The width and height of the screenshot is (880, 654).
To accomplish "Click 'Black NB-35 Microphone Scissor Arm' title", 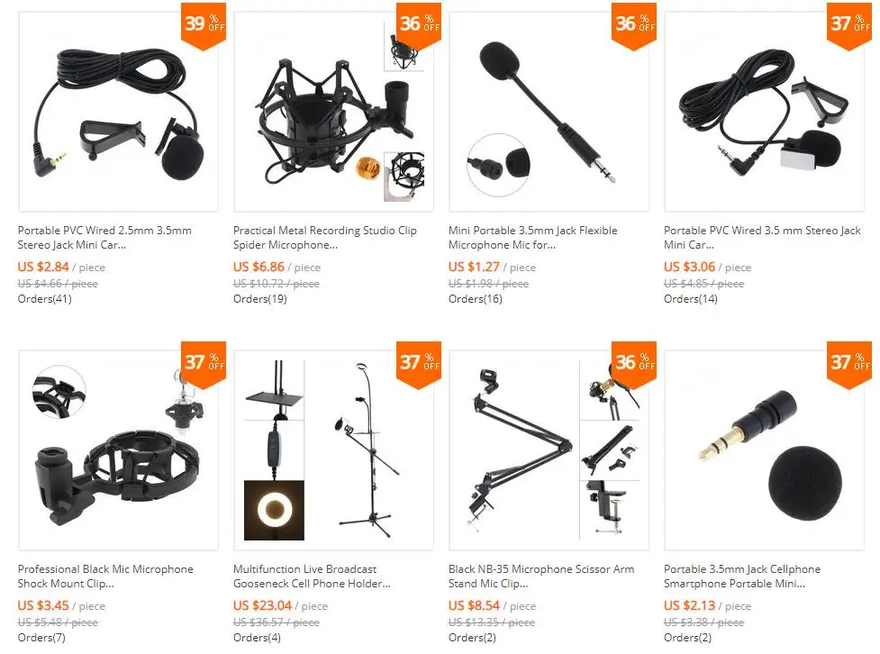I will [541, 576].
